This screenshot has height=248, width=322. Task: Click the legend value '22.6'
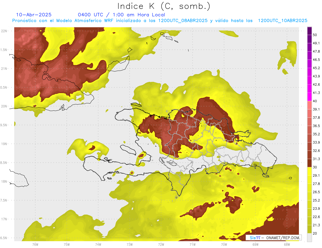[x=317, y=217]
